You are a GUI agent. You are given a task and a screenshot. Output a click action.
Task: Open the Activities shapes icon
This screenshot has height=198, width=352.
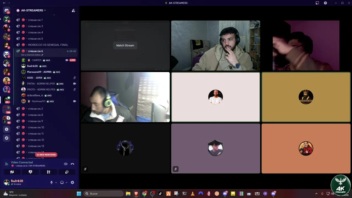49,172
